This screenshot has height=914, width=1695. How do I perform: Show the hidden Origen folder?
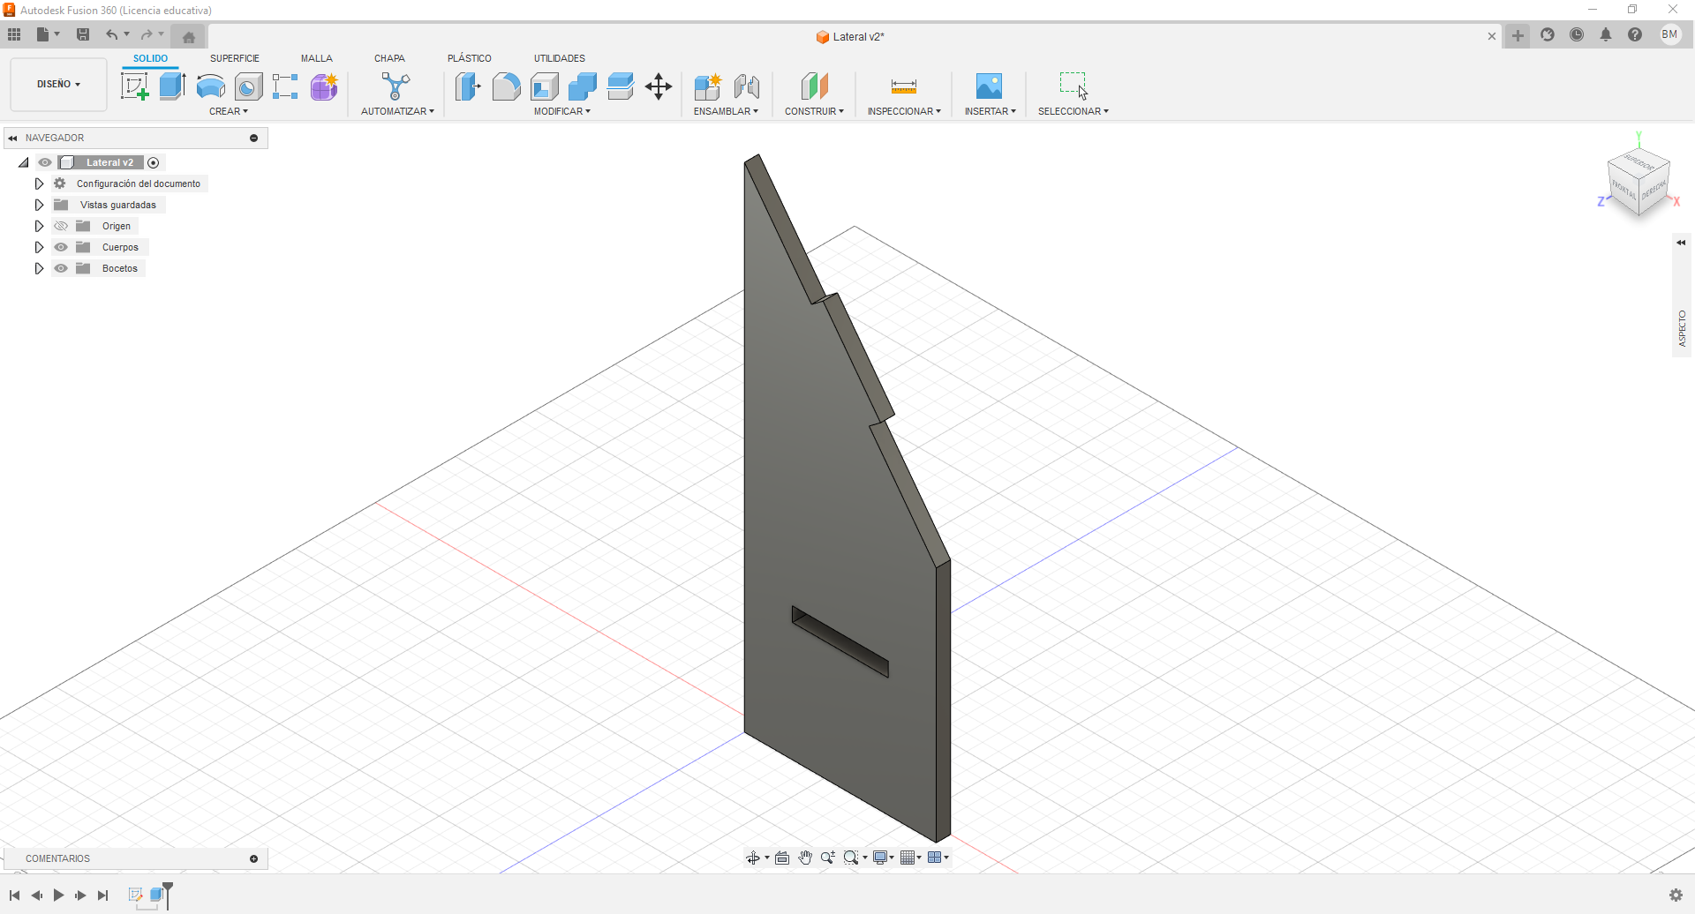(61, 226)
